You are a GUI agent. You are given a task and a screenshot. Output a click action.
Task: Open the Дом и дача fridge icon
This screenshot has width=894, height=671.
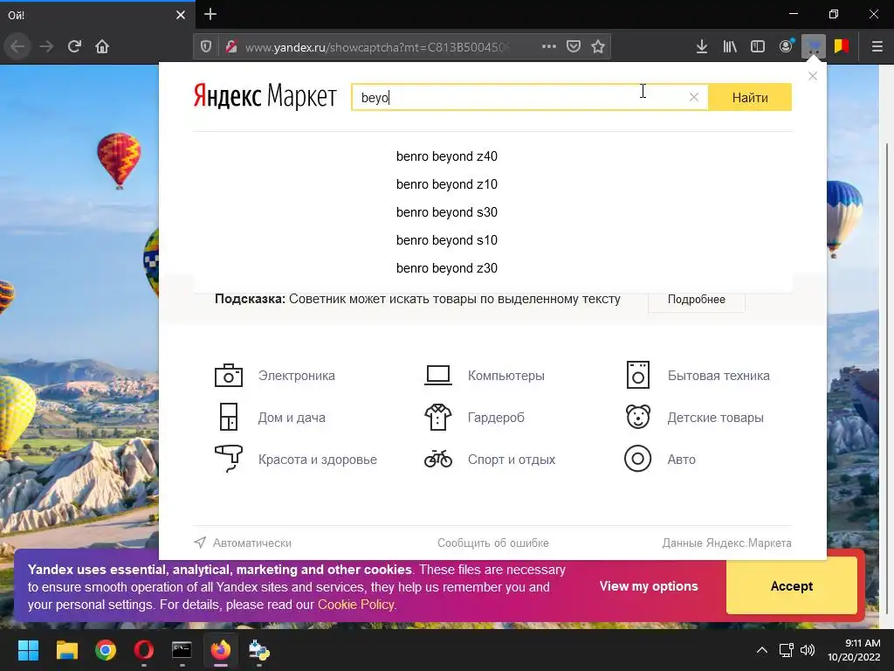pyautogui.click(x=229, y=417)
